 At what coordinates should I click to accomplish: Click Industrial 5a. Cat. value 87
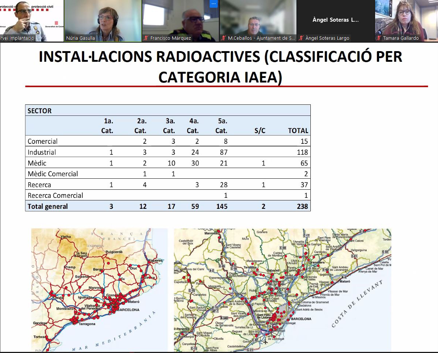224,152
